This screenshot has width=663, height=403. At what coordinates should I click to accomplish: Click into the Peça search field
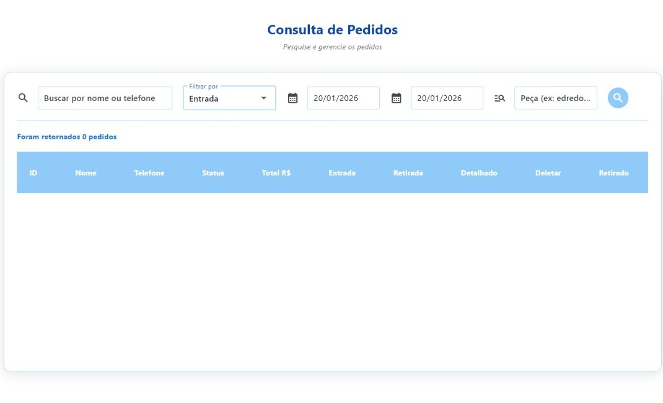[x=556, y=98]
